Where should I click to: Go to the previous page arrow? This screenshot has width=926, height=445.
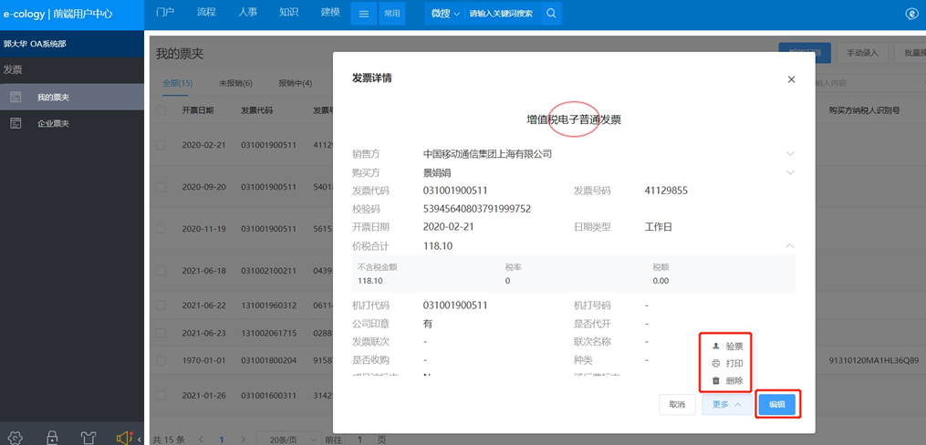(201, 440)
